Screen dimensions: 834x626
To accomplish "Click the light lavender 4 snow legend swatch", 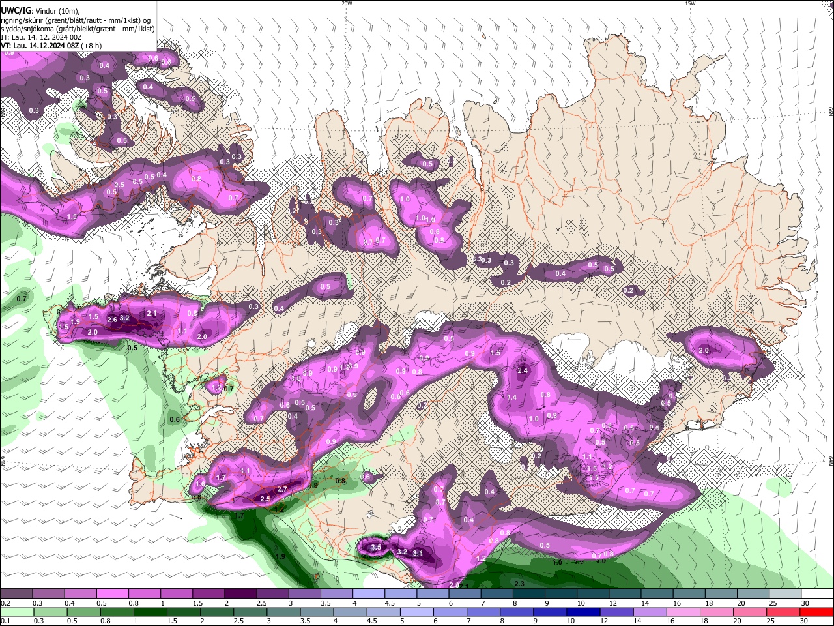I will 368,594.
